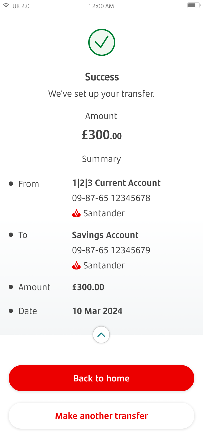Tap the transfer date 10 Mar 2024

point(97,311)
